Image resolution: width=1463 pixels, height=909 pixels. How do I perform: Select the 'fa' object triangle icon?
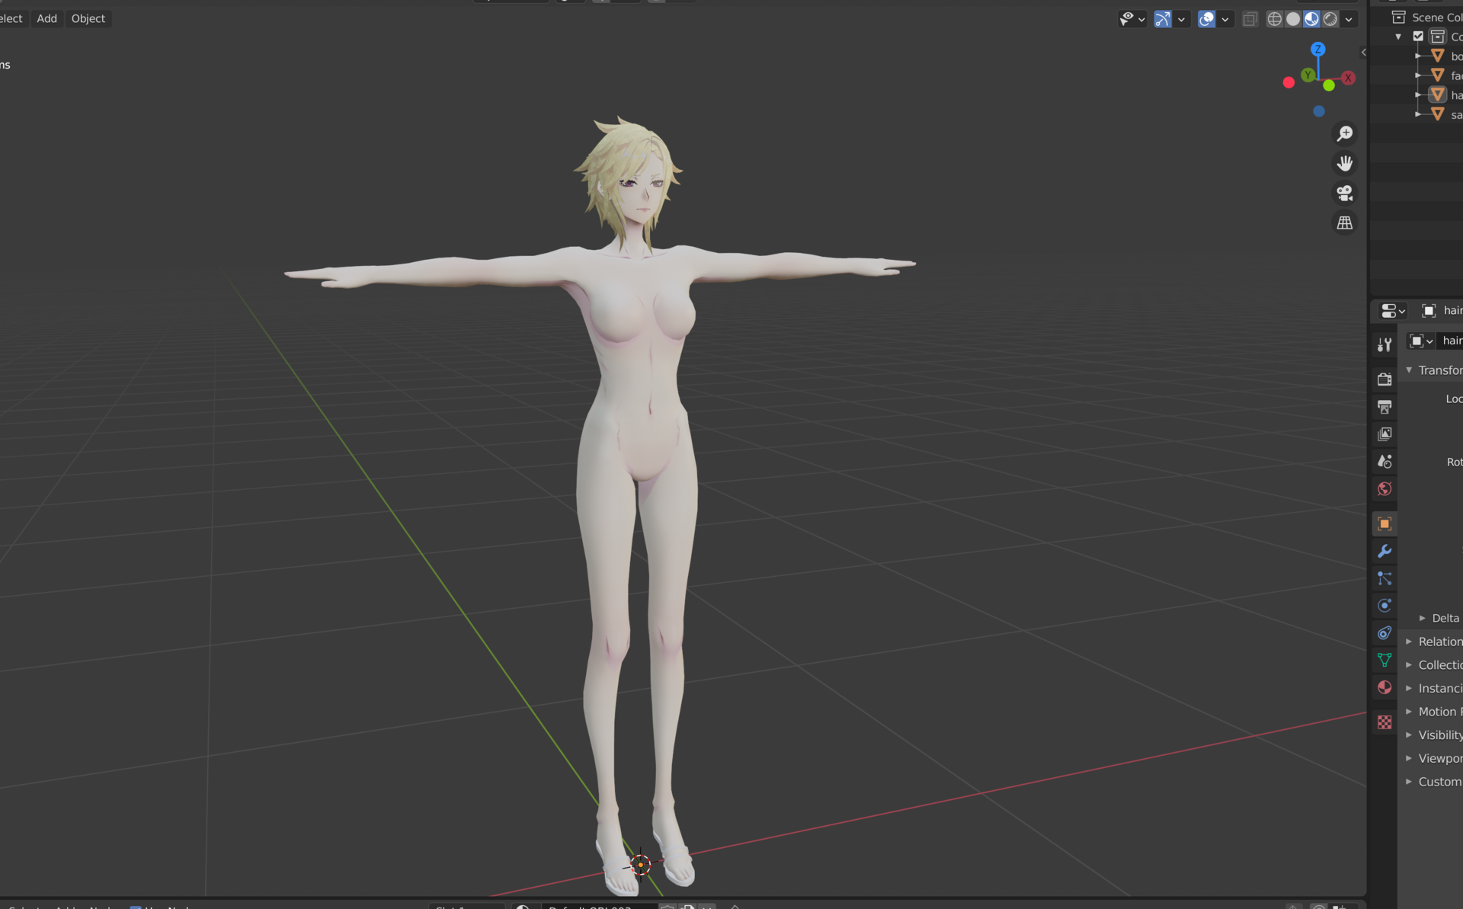[1437, 75]
